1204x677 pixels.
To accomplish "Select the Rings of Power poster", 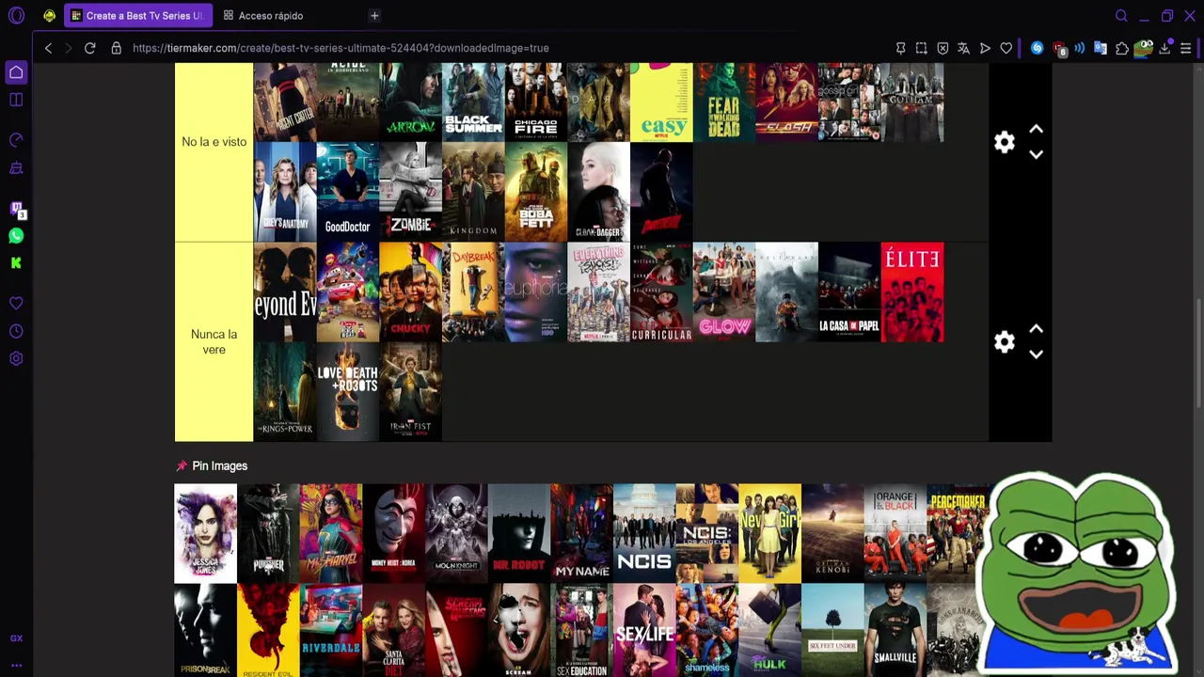I will (285, 392).
